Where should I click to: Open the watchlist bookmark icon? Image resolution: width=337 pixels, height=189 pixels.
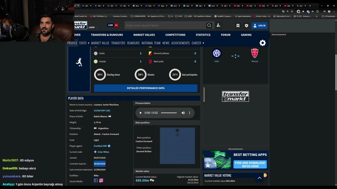238,25
